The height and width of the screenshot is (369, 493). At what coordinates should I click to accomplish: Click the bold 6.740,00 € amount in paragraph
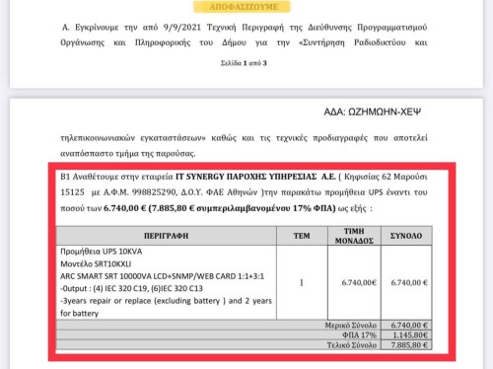[125, 208]
